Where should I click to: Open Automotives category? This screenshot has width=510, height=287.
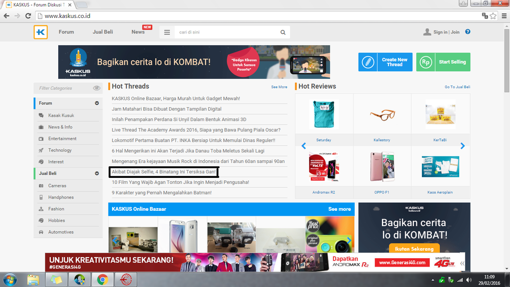click(61, 232)
